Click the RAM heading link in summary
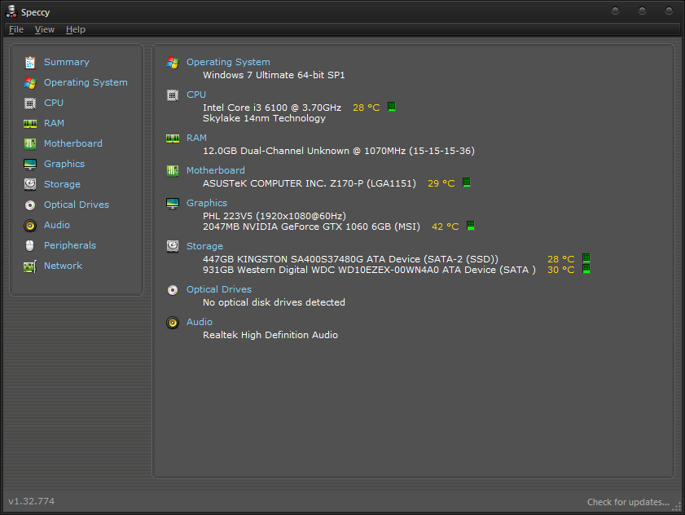 (196, 138)
